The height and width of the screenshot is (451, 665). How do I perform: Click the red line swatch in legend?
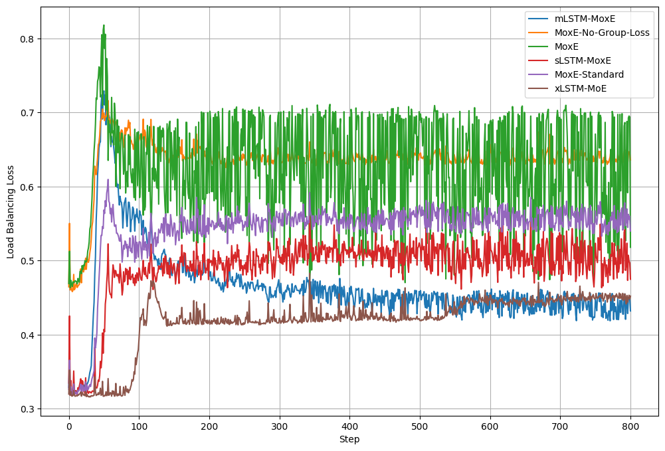pos(539,60)
